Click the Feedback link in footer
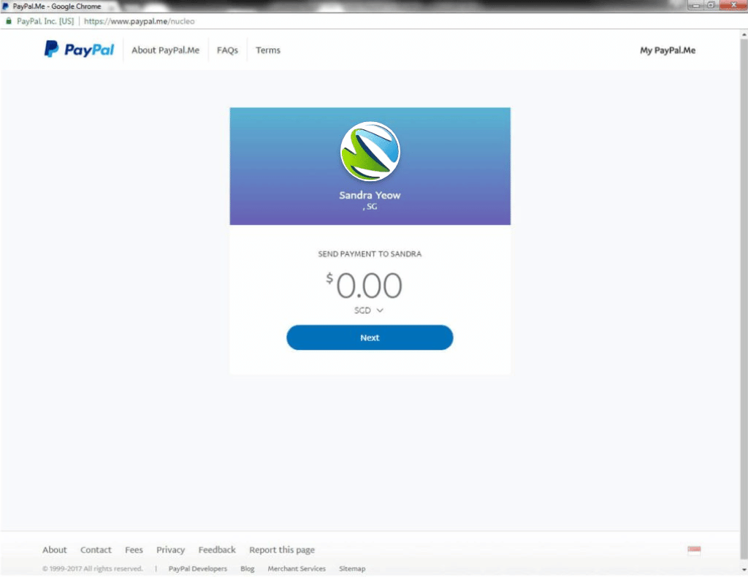 (217, 550)
